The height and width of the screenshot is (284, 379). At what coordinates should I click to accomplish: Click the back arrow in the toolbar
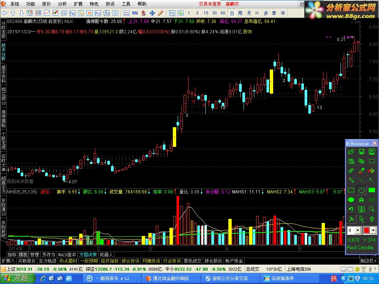coord(4,13)
